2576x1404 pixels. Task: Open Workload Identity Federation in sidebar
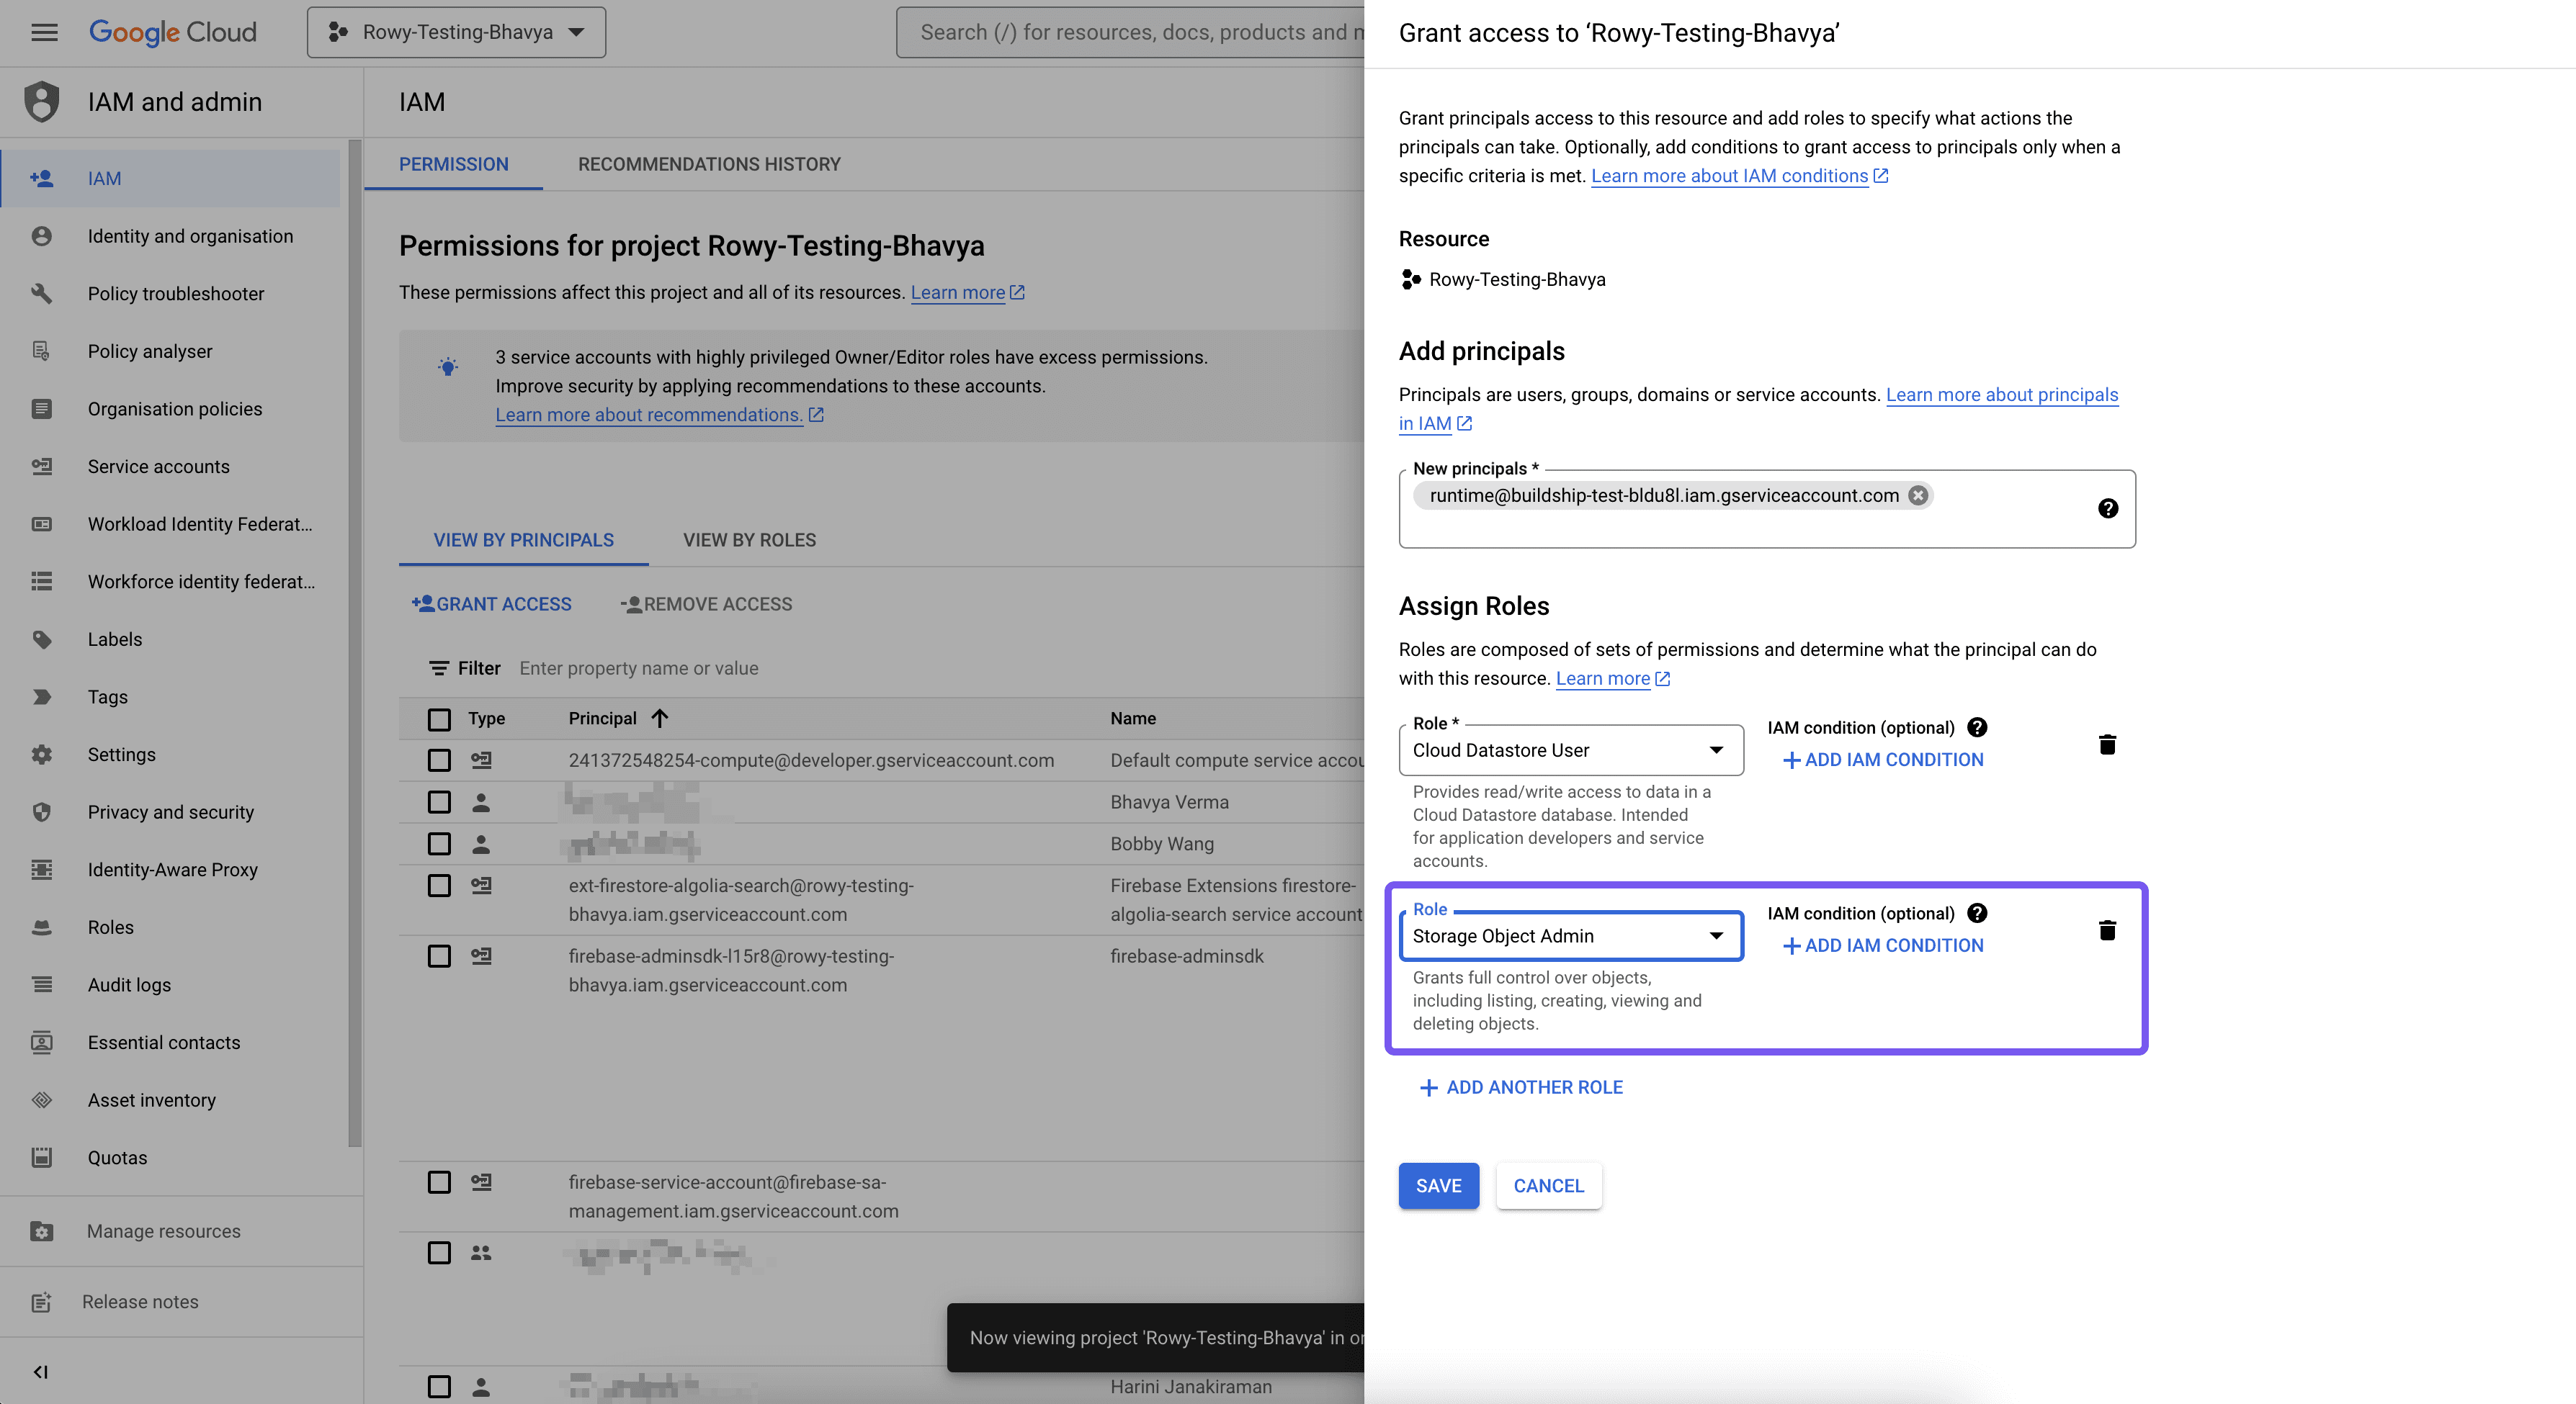[199, 523]
